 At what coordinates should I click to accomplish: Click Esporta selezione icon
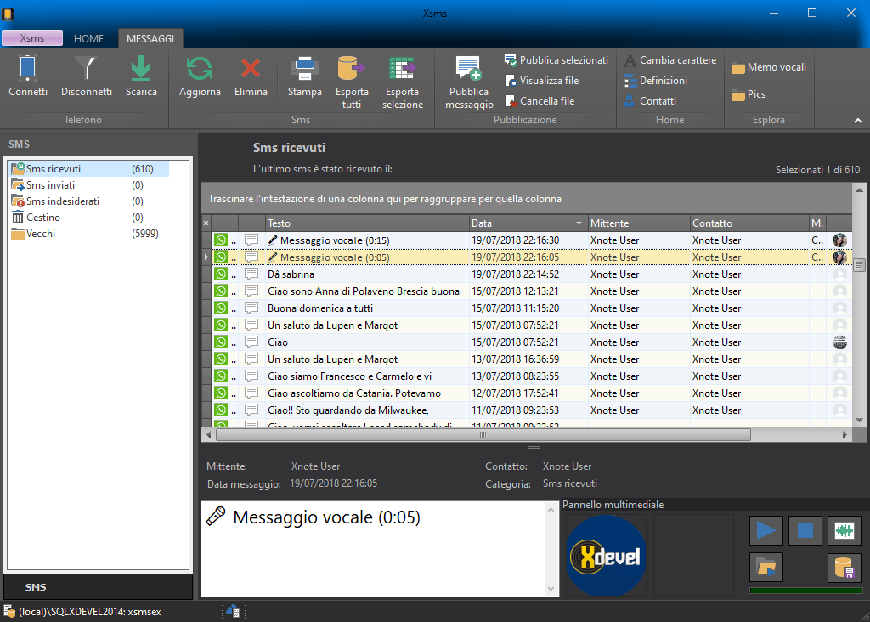pyautogui.click(x=402, y=69)
